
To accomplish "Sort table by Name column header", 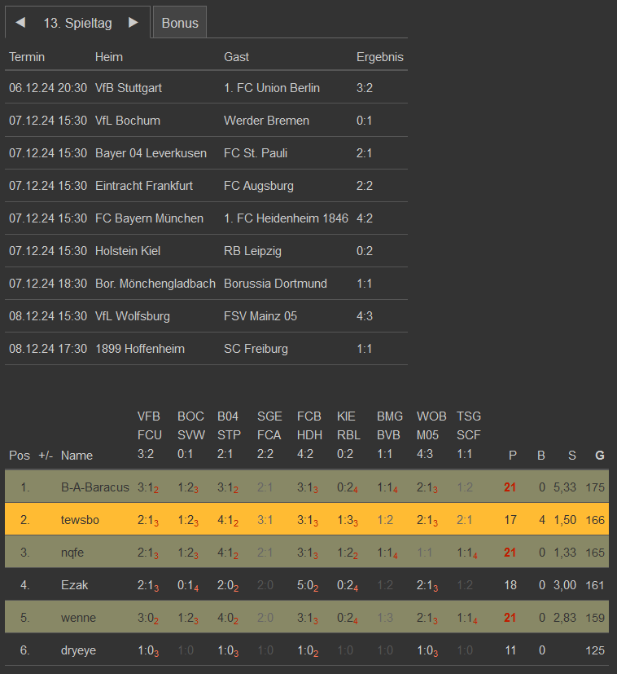I will pos(77,455).
